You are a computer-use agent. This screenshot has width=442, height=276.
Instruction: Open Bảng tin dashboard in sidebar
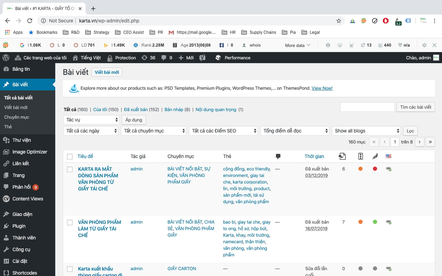pos(28,69)
